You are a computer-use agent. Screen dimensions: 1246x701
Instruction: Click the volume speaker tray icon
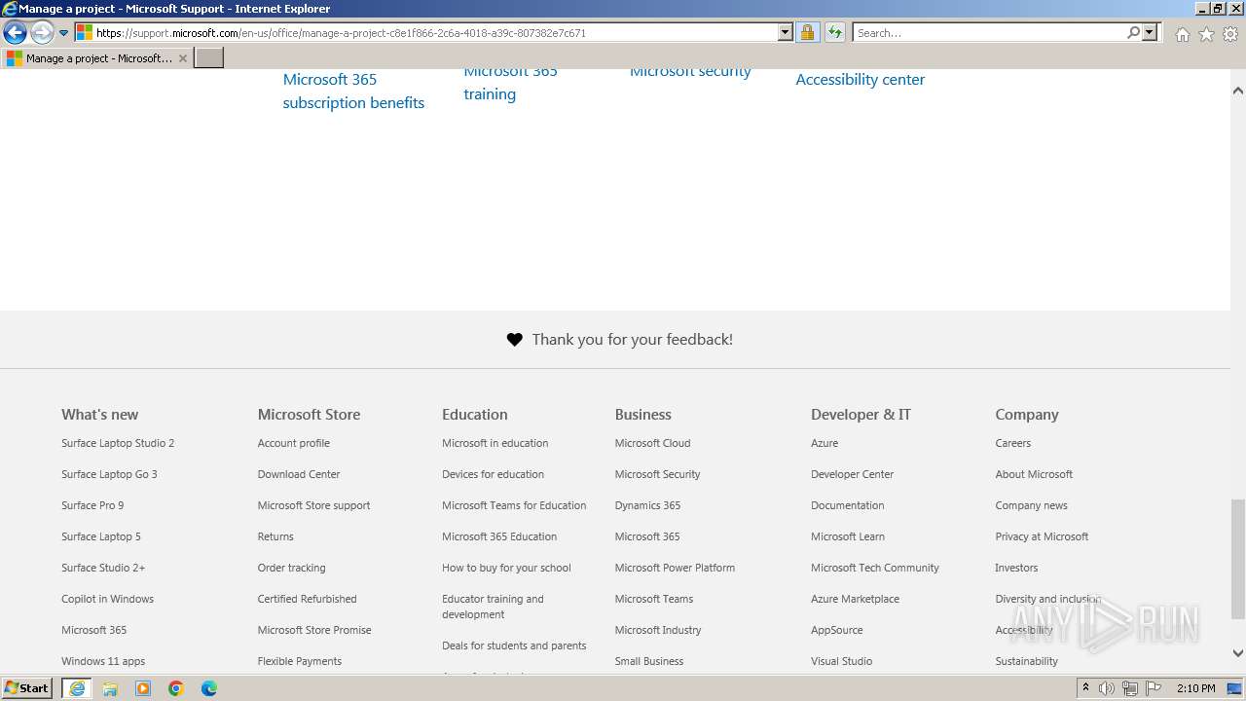click(1107, 688)
